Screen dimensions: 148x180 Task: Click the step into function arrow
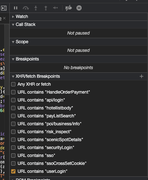click(x=36, y=8)
